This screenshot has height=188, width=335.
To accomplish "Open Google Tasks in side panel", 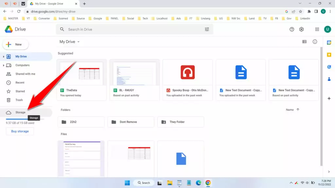I will click(x=329, y=67).
